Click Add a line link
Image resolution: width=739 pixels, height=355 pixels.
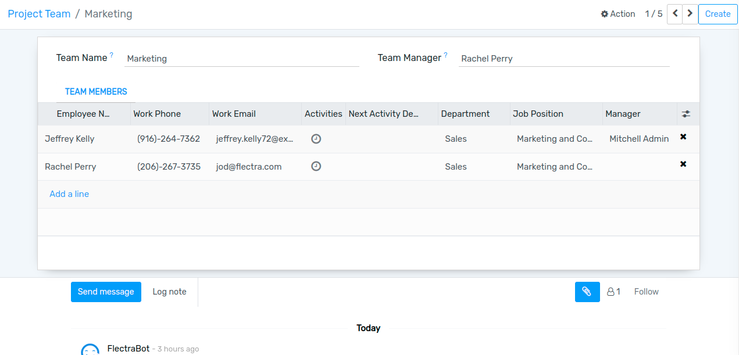[69, 194]
